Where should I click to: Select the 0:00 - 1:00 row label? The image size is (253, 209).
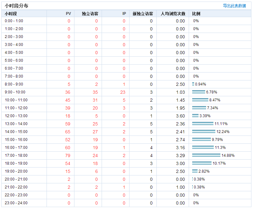coord(14,21)
